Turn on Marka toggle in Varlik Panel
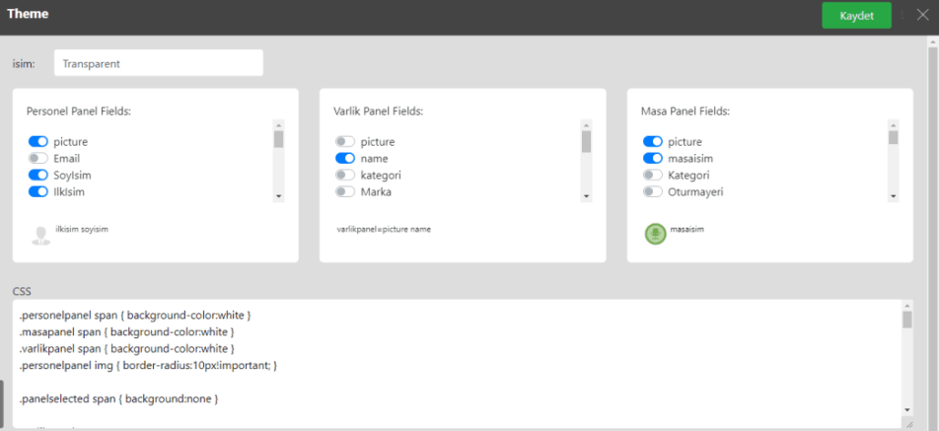Screen dimensions: 939x431 pyautogui.click(x=345, y=191)
